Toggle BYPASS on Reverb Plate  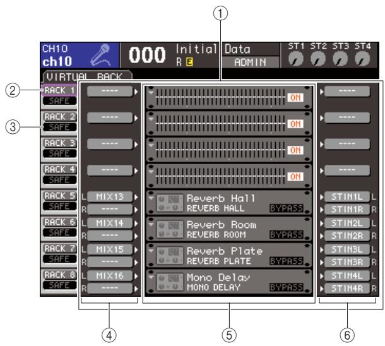pyautogui.click(x=287, y=261)
